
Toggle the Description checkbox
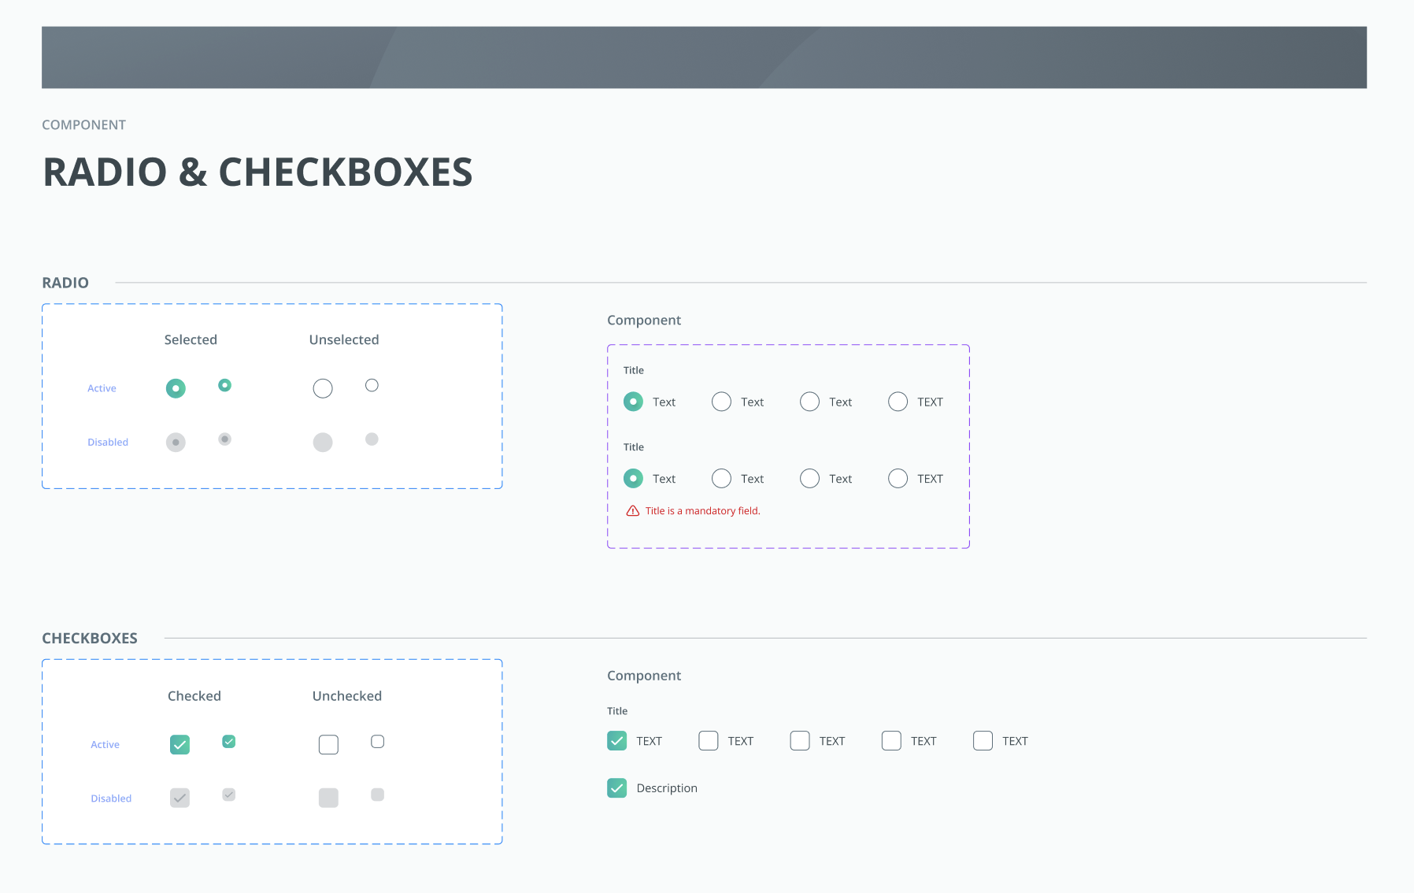click(617, 788)
